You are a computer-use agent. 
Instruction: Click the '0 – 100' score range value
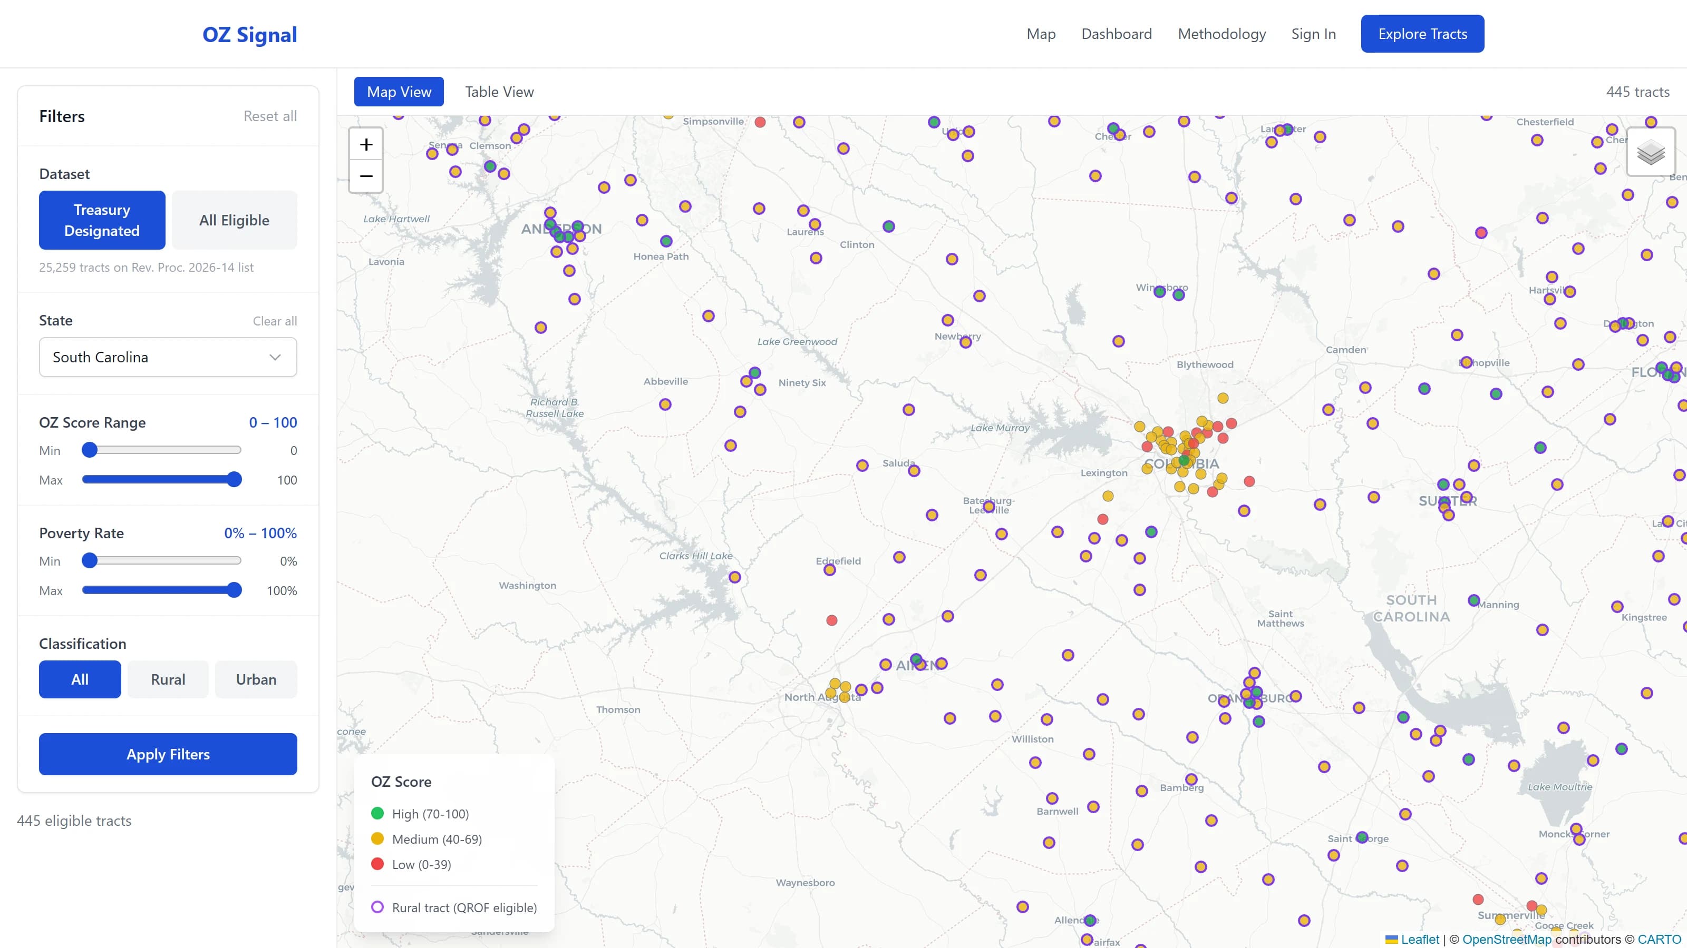point(273,422)
